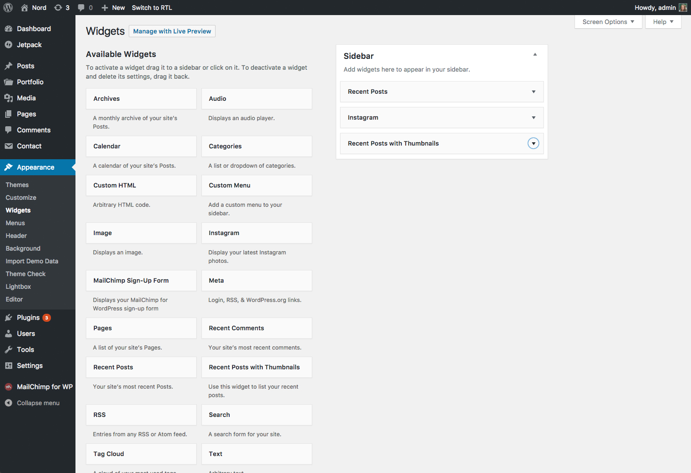The height and width of the screenshot is (473, 691).
Task: Select the Archives available widget
Action: point(141,99)
